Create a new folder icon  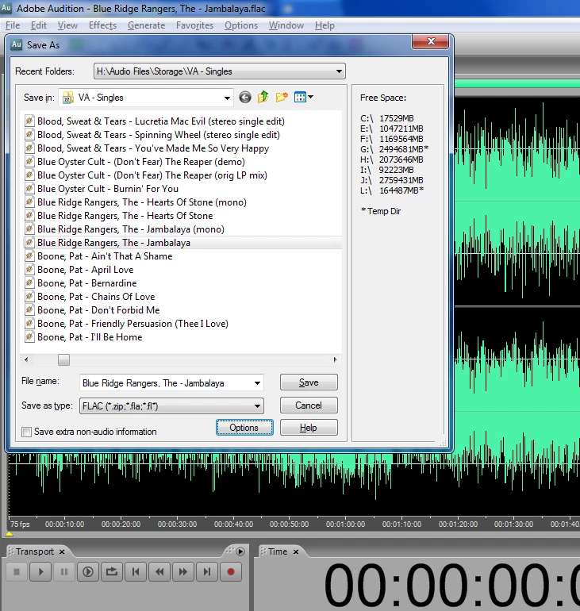[x=282, y=97]
